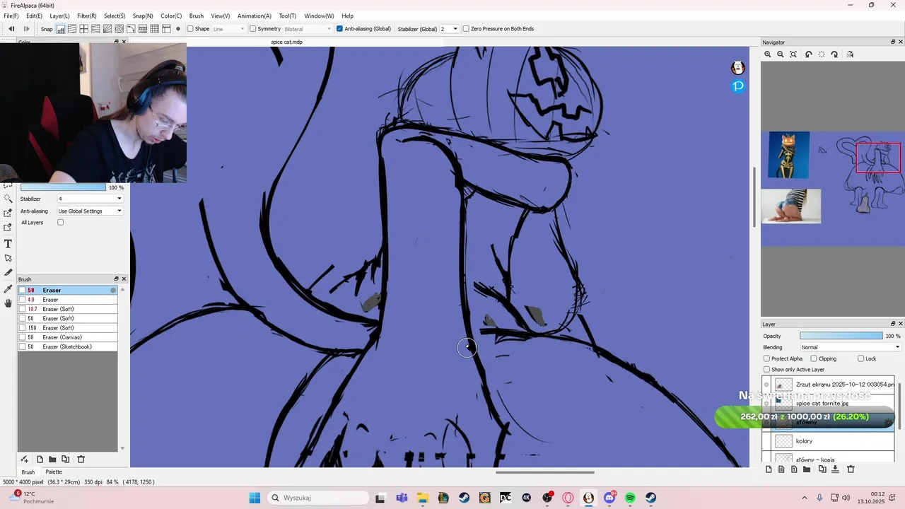Flip canvas view in Navigator
The width and height of the screenshot is (905, 509).
click(850, 54)
